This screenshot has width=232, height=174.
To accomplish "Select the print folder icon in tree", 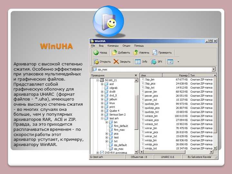I will click(107, 107).
